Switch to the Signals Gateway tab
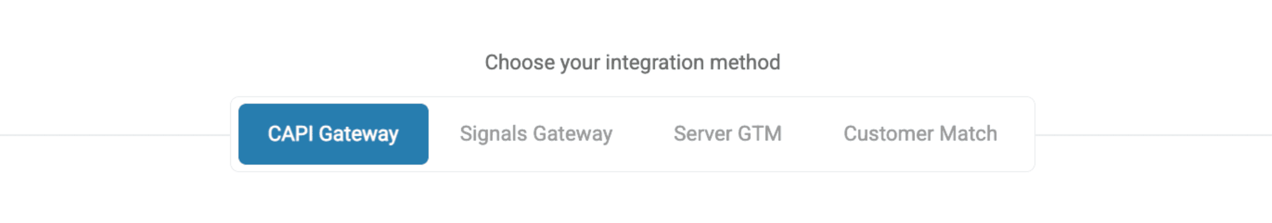The image size is (1272, 223). [x=536, y=134]
